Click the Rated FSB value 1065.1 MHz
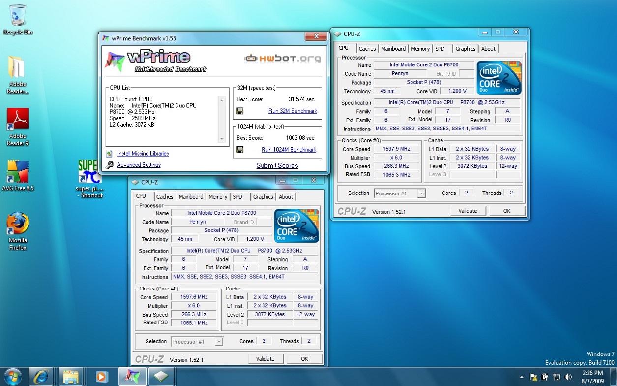The width and height of the screenshot is (617, 386). tap(194, 323)
